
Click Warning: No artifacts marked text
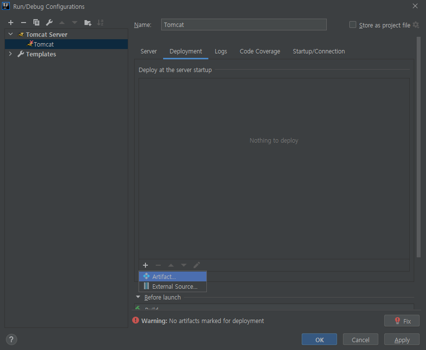coord(202,321)
